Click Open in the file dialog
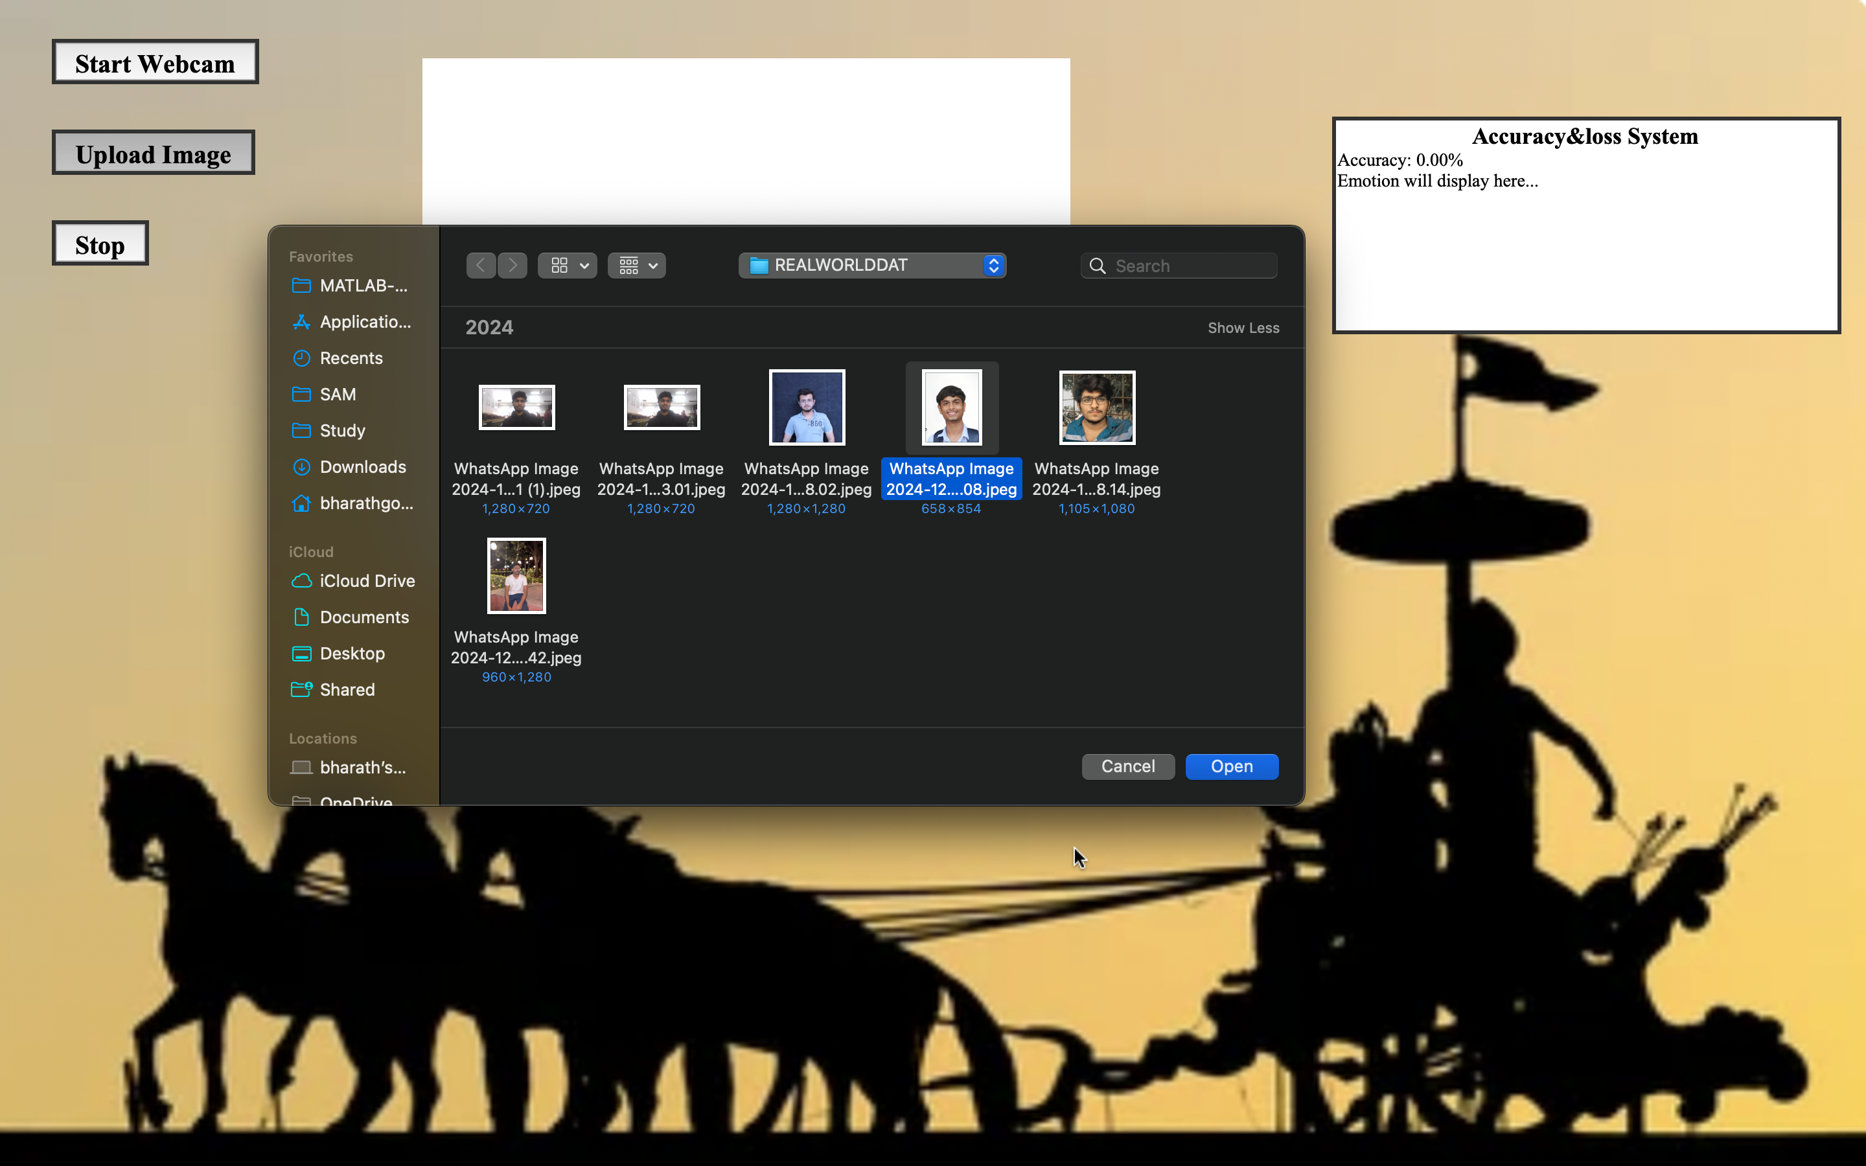 1232,766
